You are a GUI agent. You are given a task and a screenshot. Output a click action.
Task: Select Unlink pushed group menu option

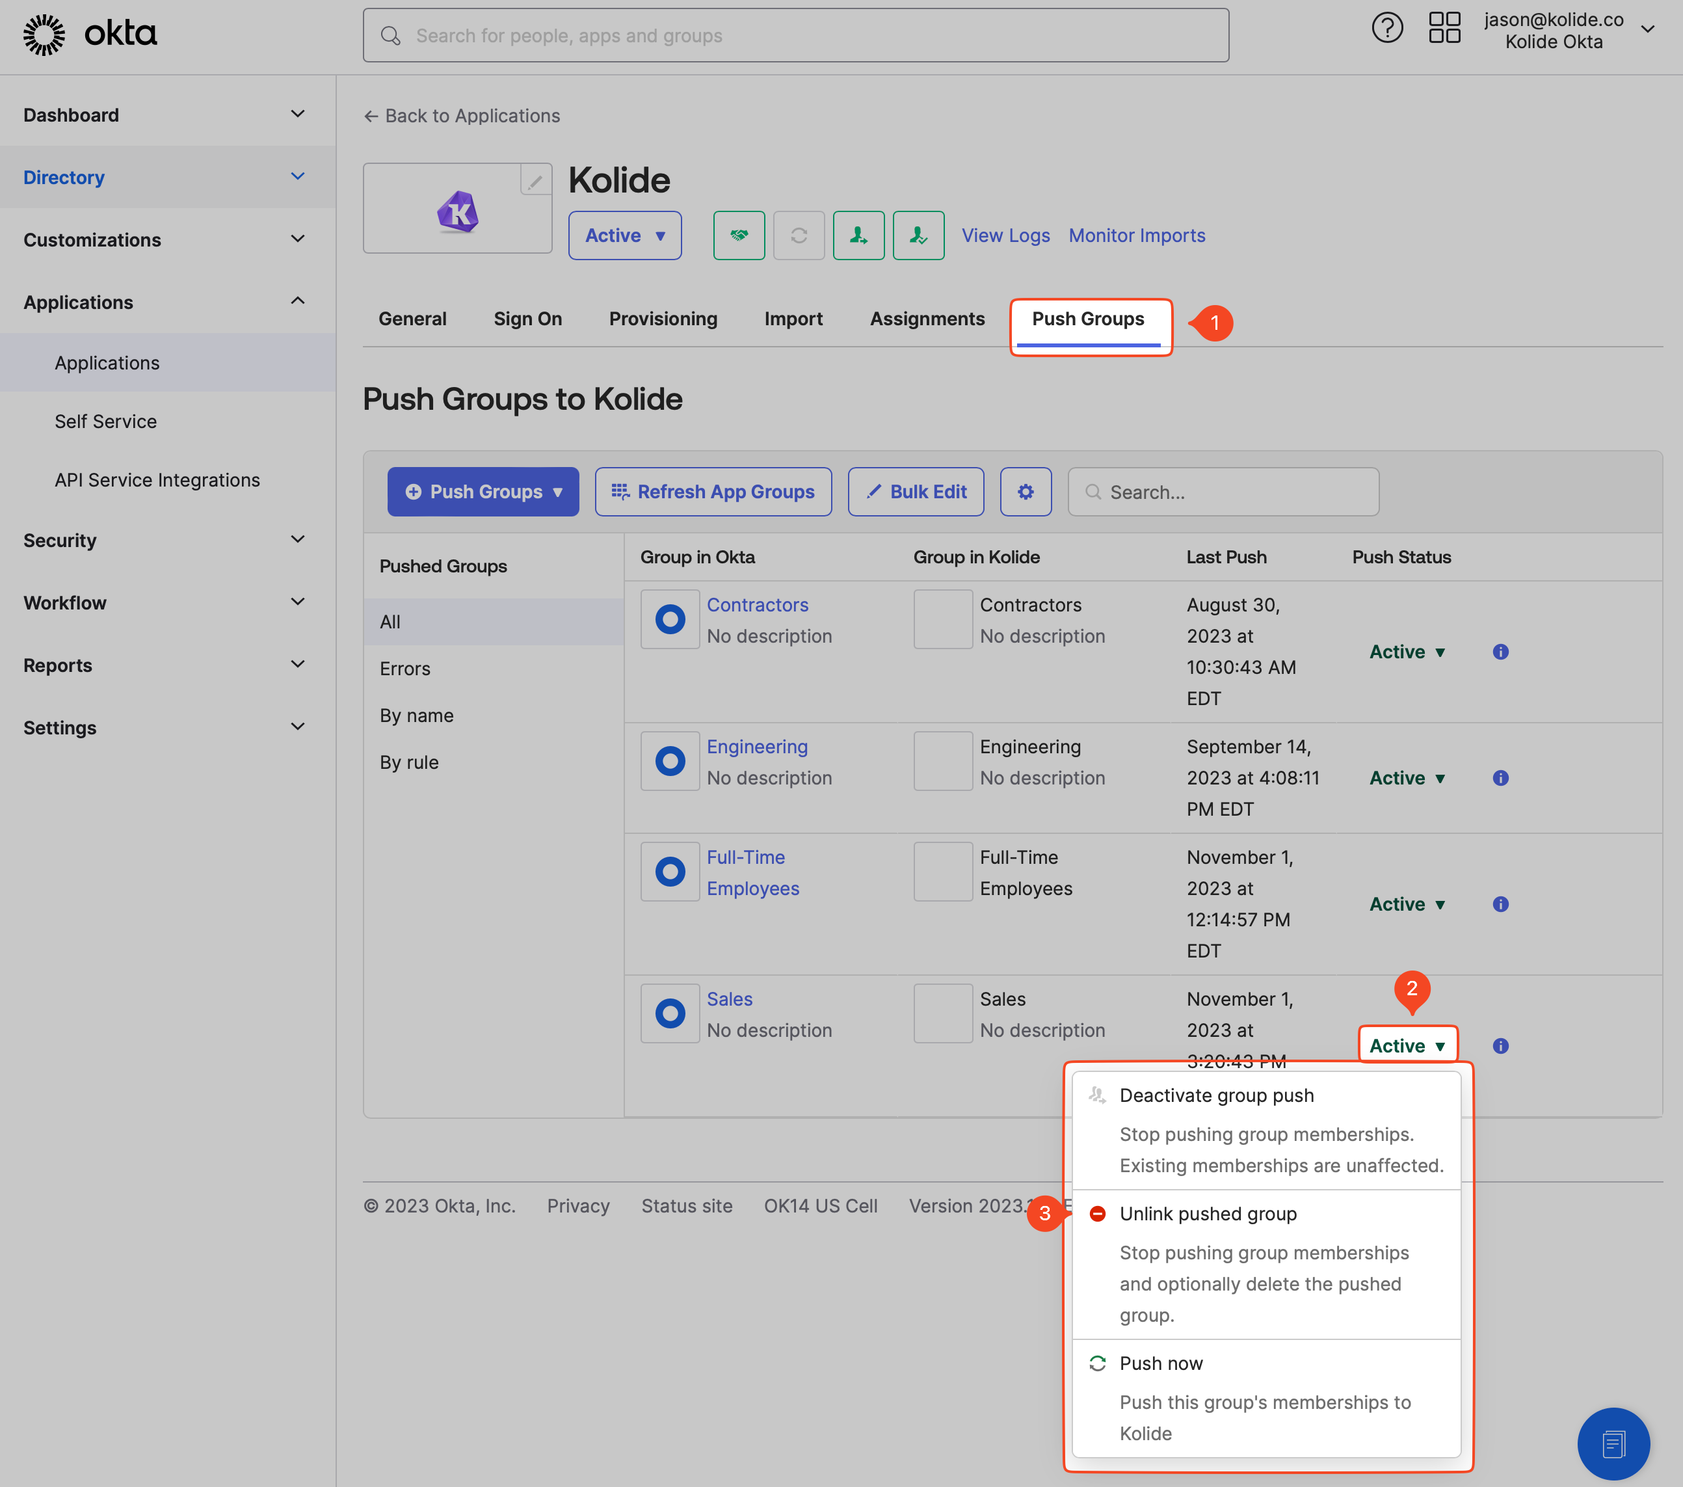click(1207, 1214)
